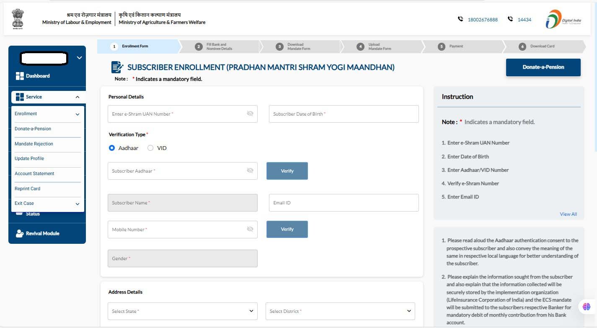Click phone icon beside 18002676888

point(460,19)
